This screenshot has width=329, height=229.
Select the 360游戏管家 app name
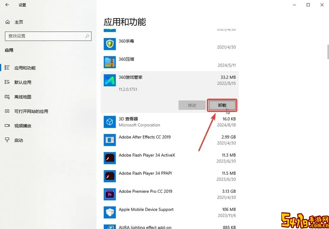pos(131,77)
